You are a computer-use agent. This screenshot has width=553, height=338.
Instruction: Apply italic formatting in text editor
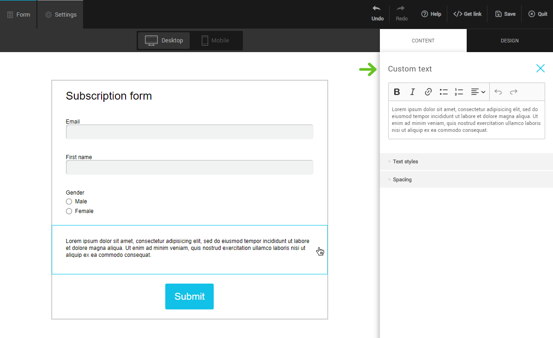(x=413, y=92)
